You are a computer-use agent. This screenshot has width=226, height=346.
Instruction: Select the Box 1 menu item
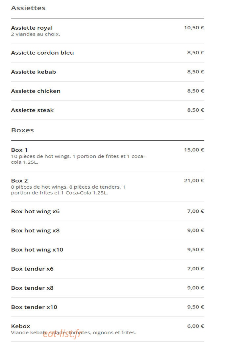click(108, 156)
